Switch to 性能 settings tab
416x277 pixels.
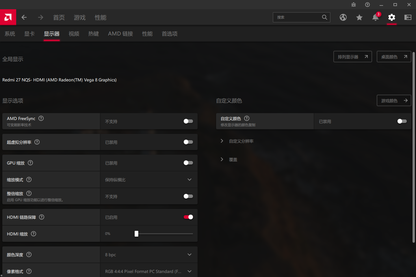[x=147, y=34]
